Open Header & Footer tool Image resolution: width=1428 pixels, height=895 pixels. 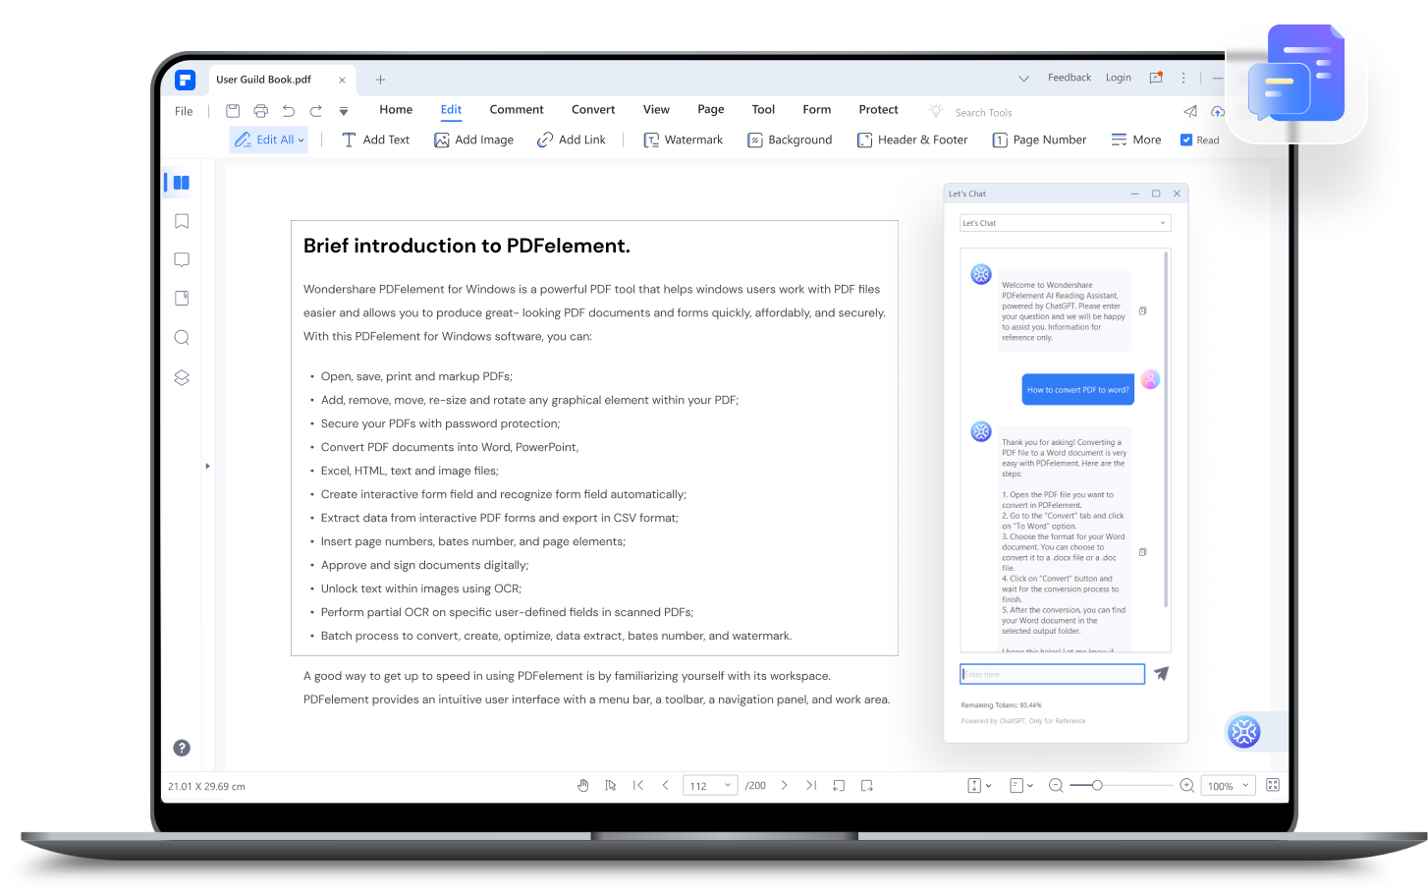tap(912, 140)
